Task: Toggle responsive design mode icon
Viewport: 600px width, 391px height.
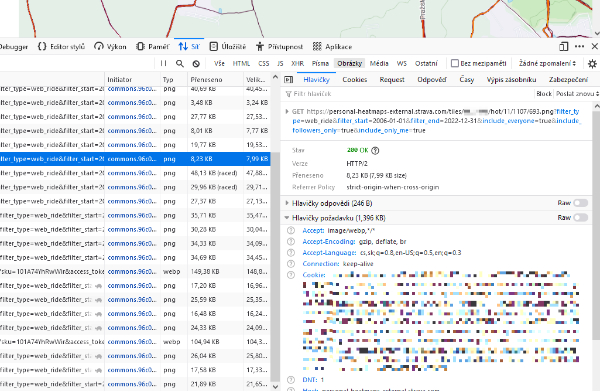Action: point(564,46)
